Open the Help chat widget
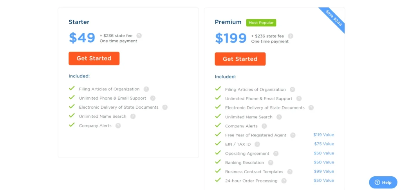This screenshot has width=401, height=190. pos(383,182)
